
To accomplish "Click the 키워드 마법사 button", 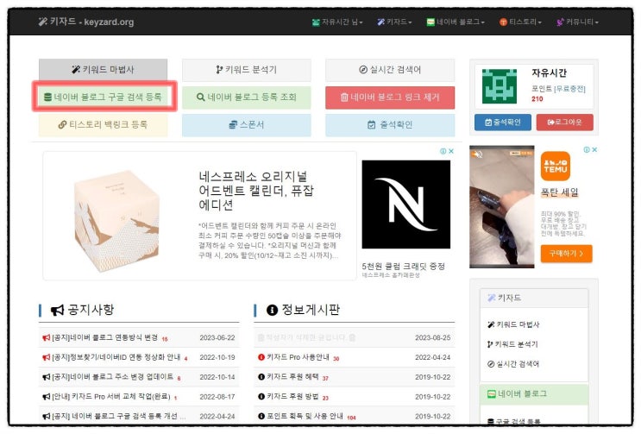I will pyautogui.click(x=103, y=70).
